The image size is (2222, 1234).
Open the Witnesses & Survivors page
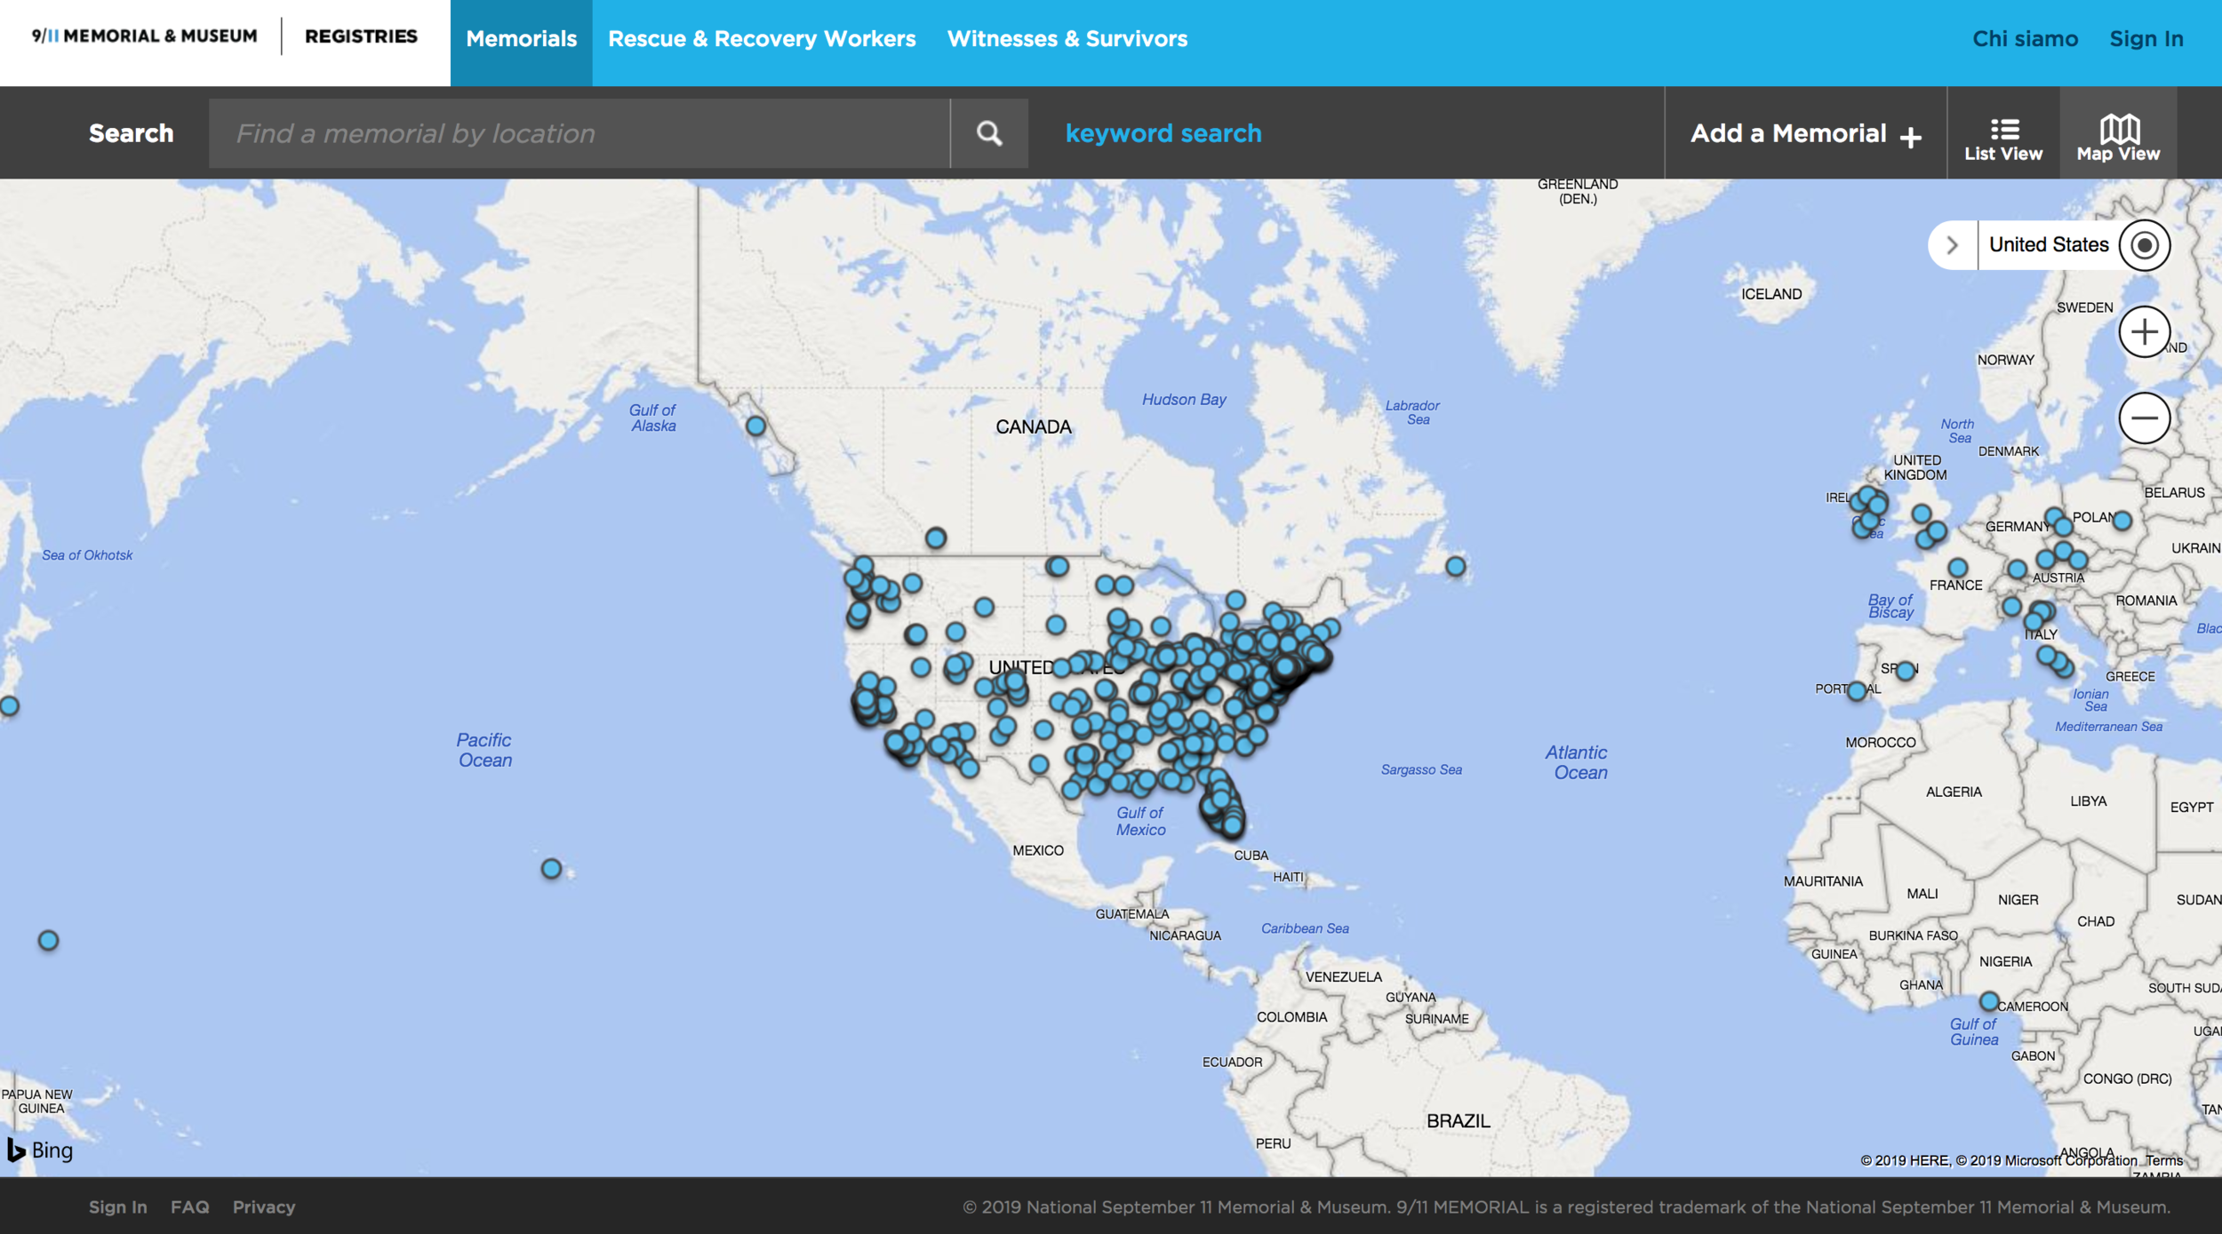click(1067, 38)
